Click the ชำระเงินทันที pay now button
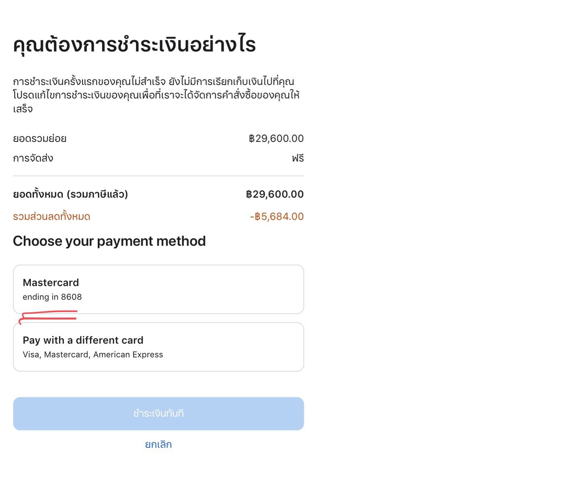Image resolution: width=588 pixels, height=482 pixels. click(158, 413)
